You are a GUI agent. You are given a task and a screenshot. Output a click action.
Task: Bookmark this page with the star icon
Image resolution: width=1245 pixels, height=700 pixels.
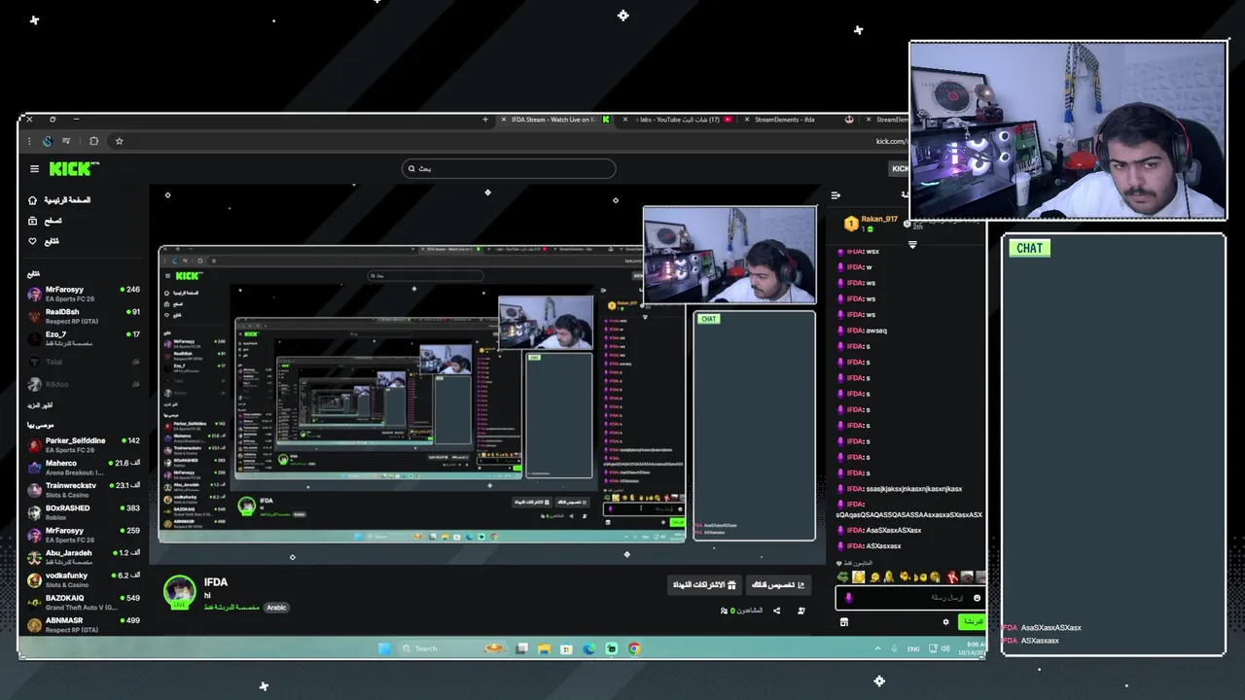point(119,141)
